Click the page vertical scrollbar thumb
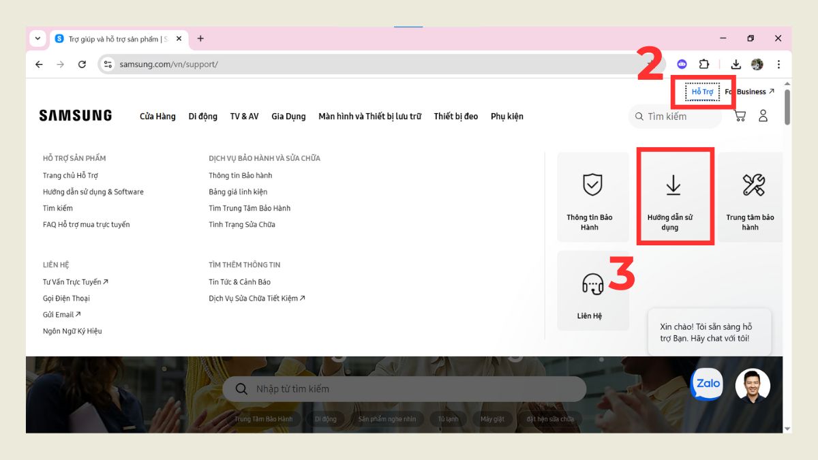The image size is (818, 460). [787, 107]
